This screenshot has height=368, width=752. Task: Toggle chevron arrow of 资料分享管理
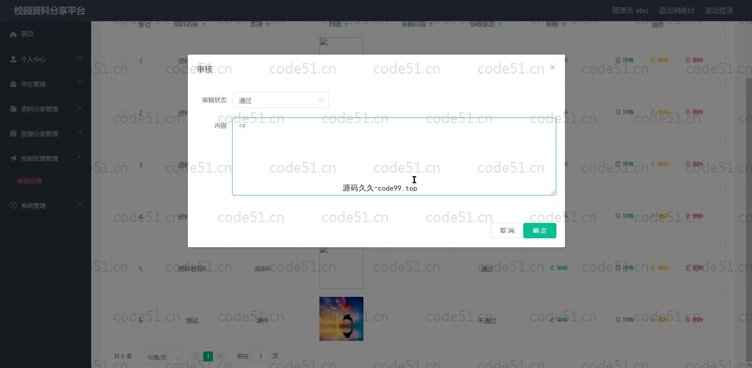[80, 108]
